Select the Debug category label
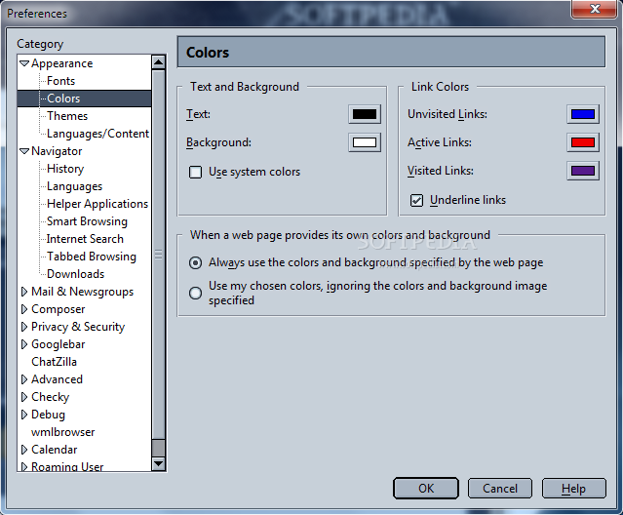Screen dimensions: 623x515 point(48,415)
